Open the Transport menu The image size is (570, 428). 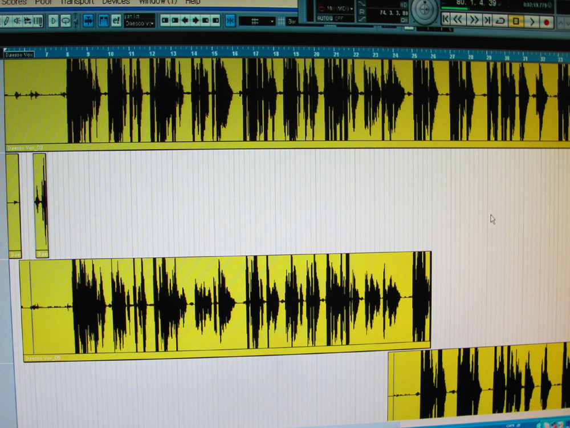click(x=77, y=2)
